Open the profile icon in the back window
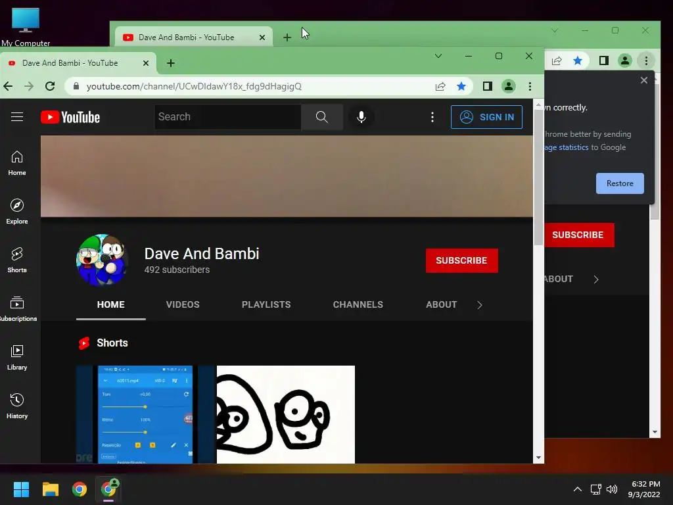673x505 pixels. (625, 60)
